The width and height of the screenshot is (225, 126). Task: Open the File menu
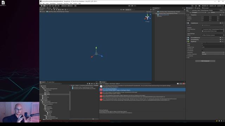click(x=41, y=3)
